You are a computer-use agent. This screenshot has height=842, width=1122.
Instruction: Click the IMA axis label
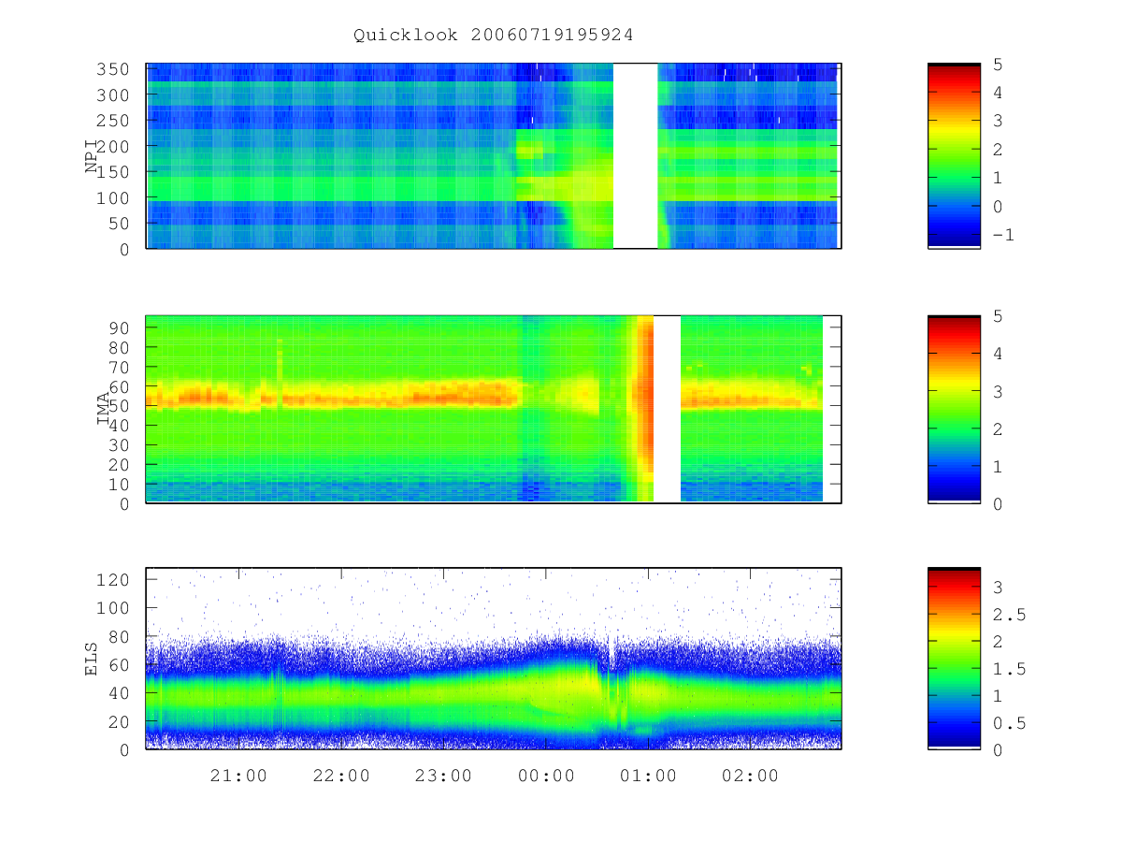(x=105, y=410)
